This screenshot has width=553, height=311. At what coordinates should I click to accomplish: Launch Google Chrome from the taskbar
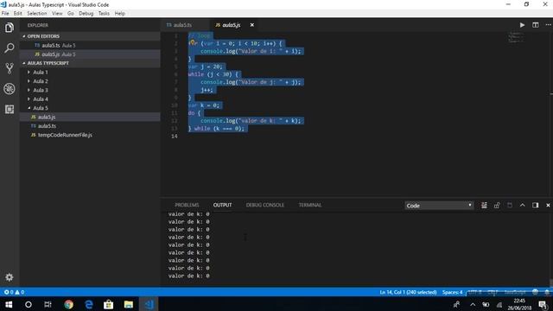point(68,304)
